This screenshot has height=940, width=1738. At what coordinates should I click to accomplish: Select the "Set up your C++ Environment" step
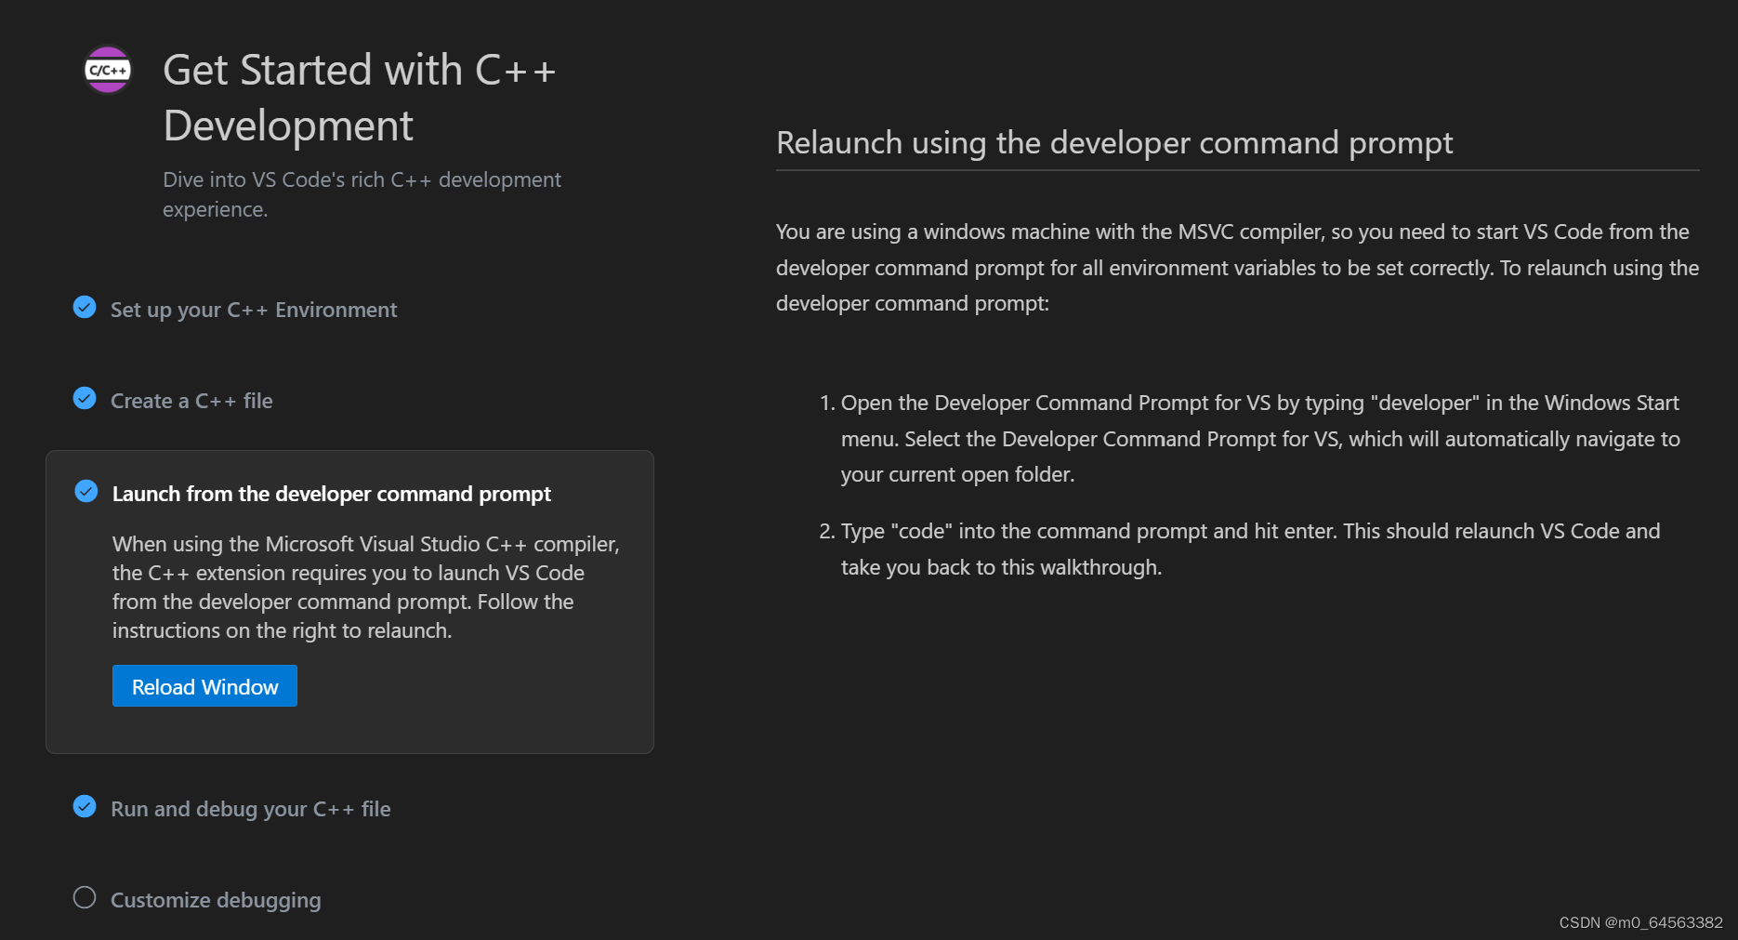pyautogui.click(x=253, y=309)
